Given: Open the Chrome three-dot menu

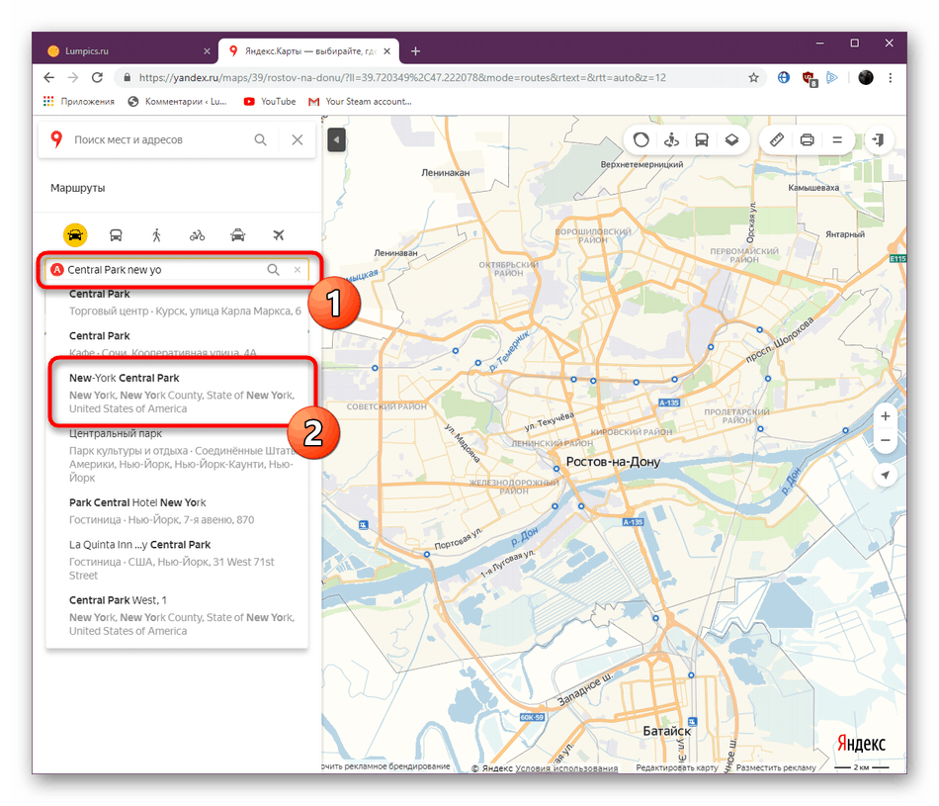Looking at the screenshot, I should pos(891,77).
